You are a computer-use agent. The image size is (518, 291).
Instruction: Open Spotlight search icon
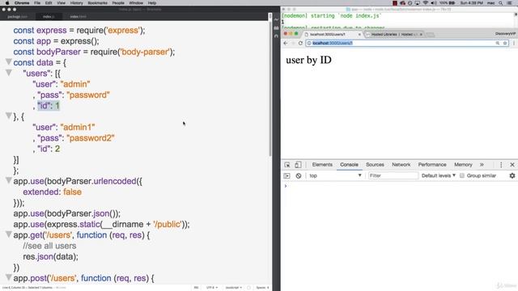(501, 3)
